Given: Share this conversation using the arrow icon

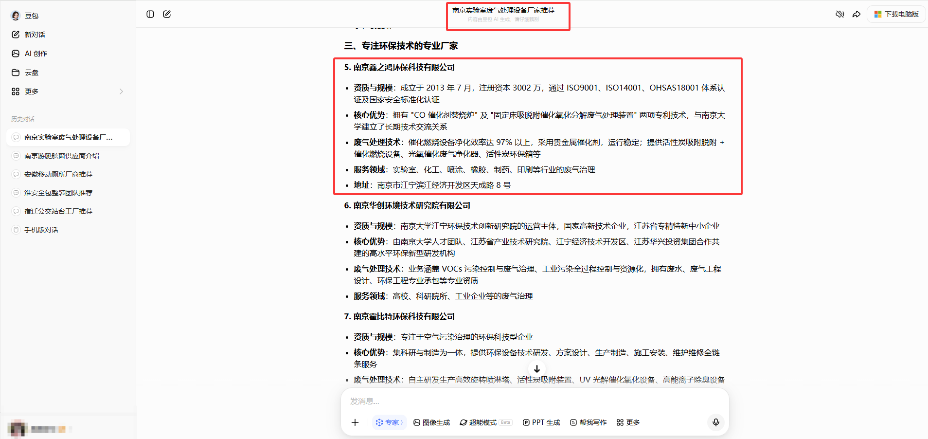Looking at the screenshot, I should [857, 14].
